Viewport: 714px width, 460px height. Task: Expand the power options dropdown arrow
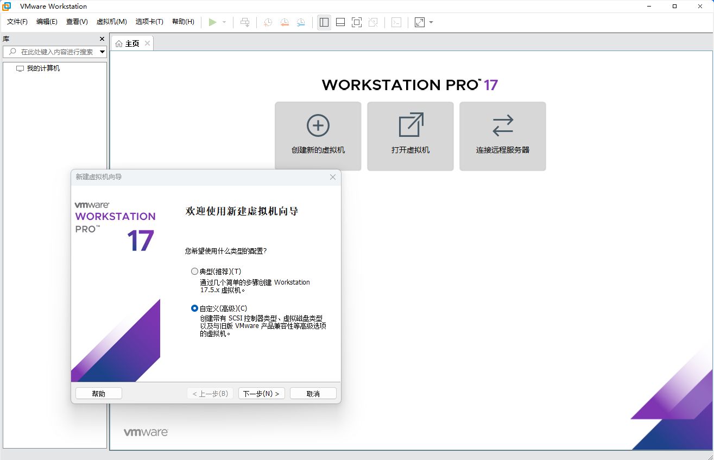tap(224, 22)
